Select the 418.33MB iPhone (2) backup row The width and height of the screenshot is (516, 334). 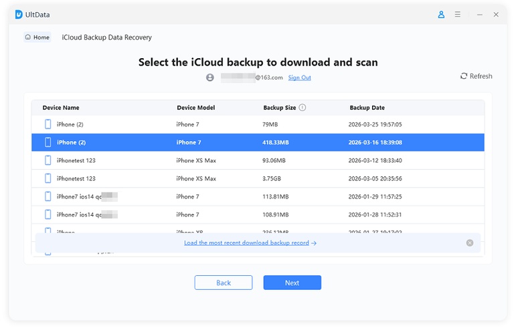(x=258, y=142)
